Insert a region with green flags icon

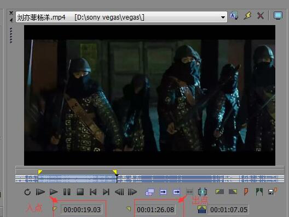pyautogui.click(x=259, y=192)
